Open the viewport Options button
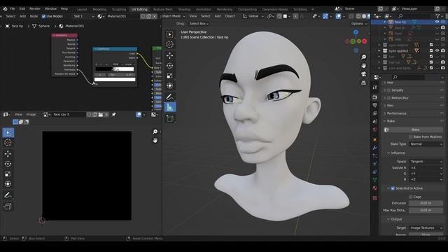Image resolution: width=448 pixels, height=252 pixels. coord(359,24)
